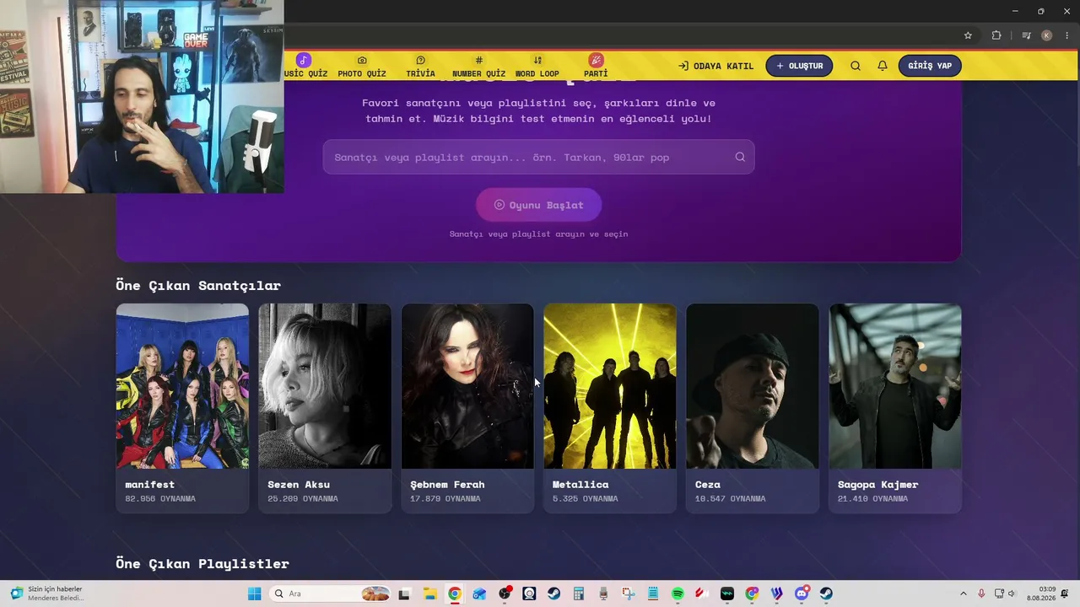Open the Trivia tab
Image resolution: width=1080 pixels, height=607 pixels.
click(420, 66)
